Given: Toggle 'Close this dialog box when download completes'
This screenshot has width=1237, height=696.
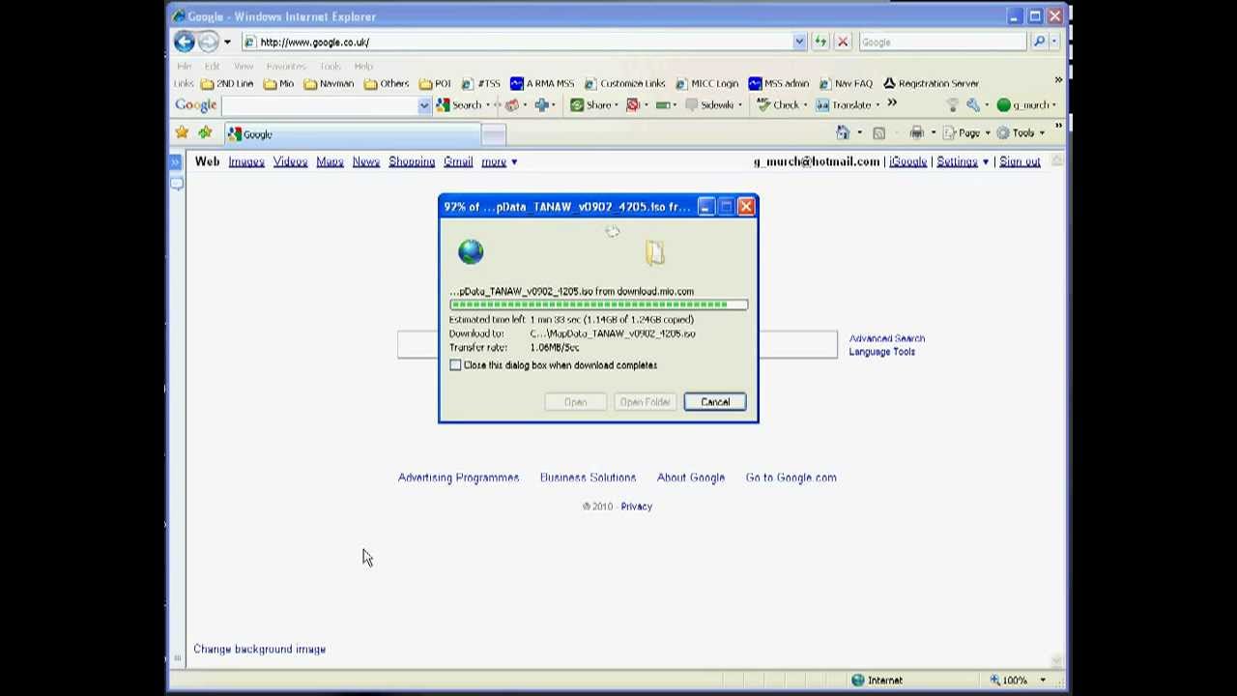Looking at the screenshot, I should click(x=455, y=365).
